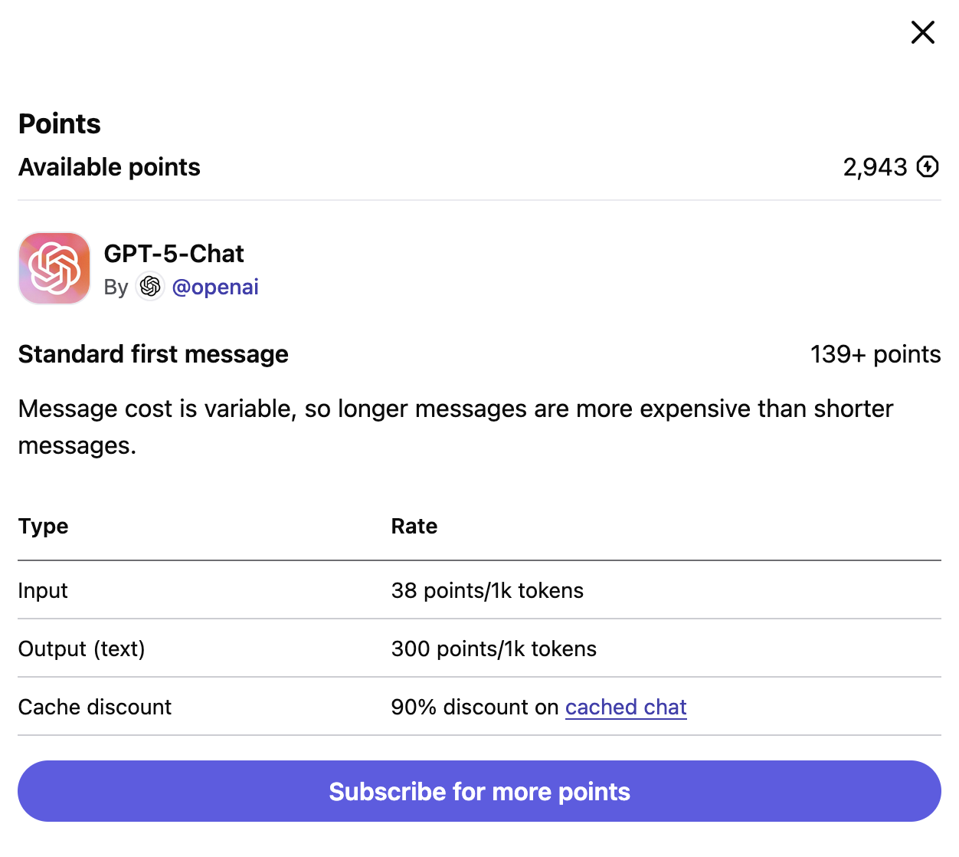
Task: Select the Output (text) row label
Action: [81, 649]
